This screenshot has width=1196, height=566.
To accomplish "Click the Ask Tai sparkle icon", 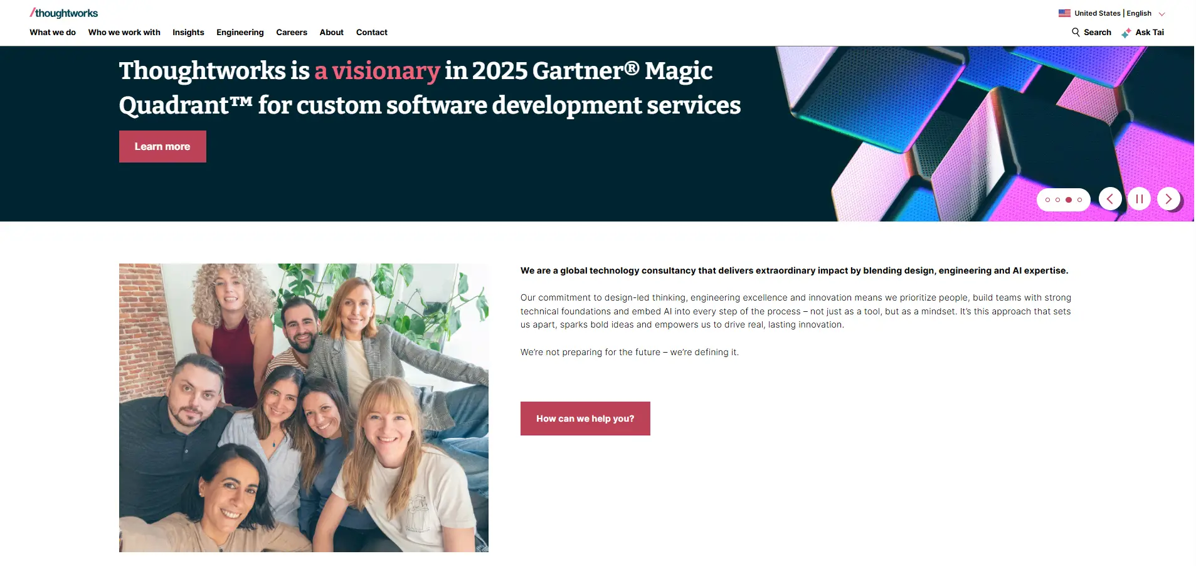I will pos(1127,32).
